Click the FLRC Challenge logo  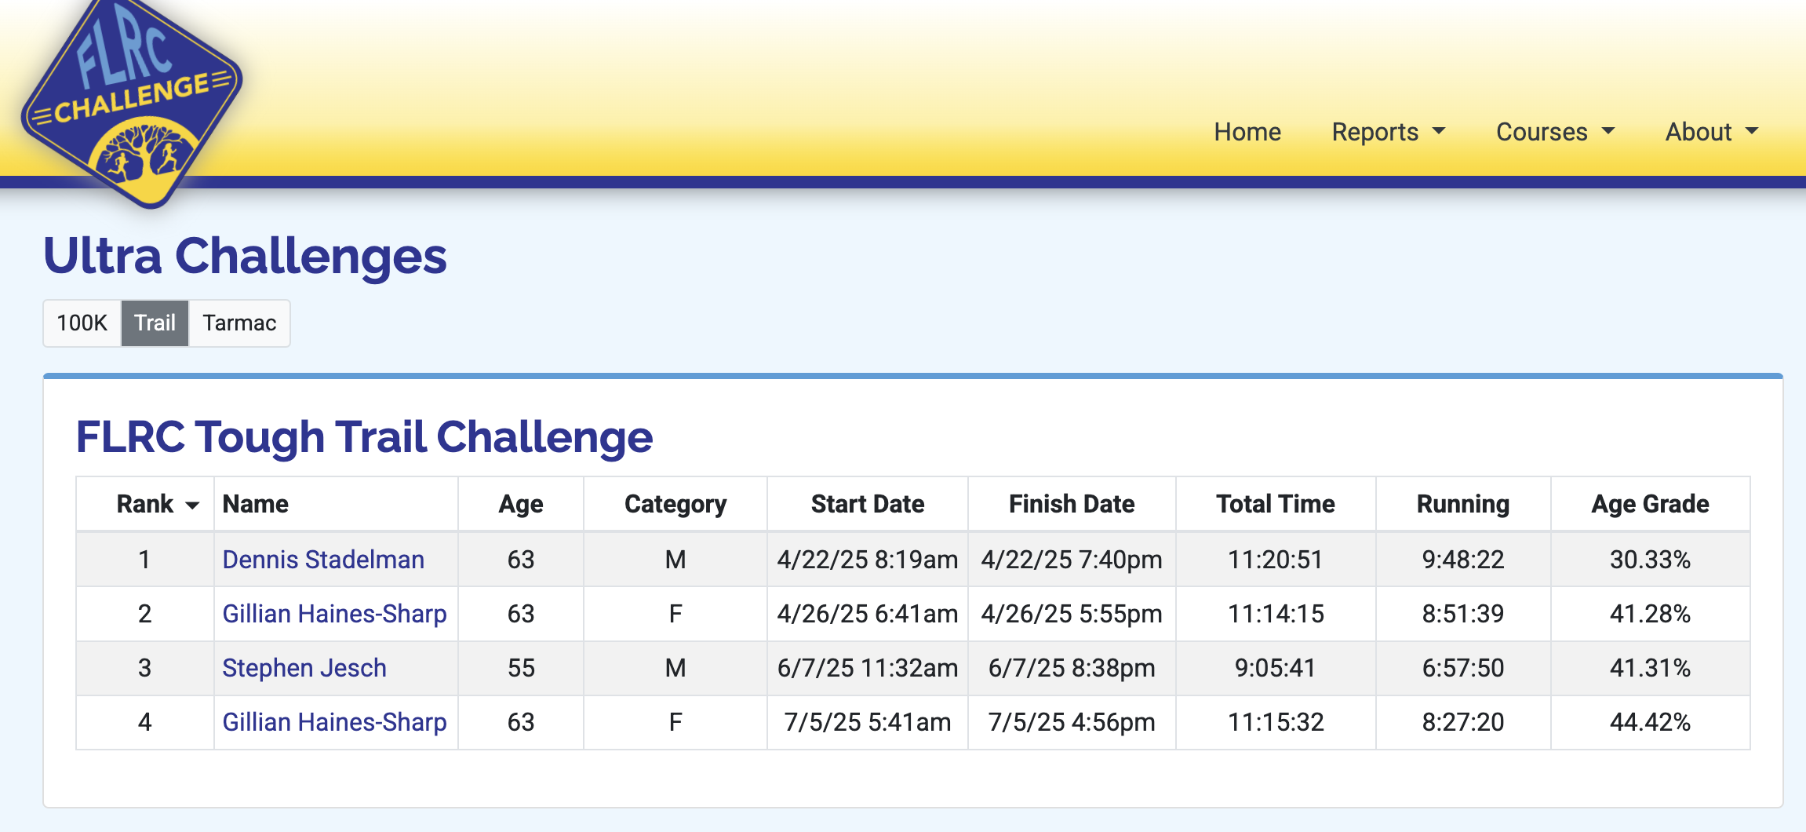132,100
